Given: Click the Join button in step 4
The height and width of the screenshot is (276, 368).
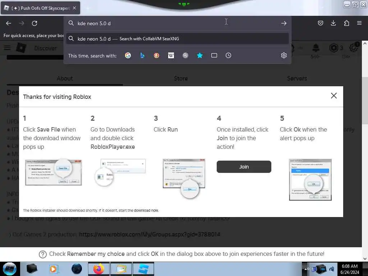Looking at the screenshot, I should click(244, 167).
